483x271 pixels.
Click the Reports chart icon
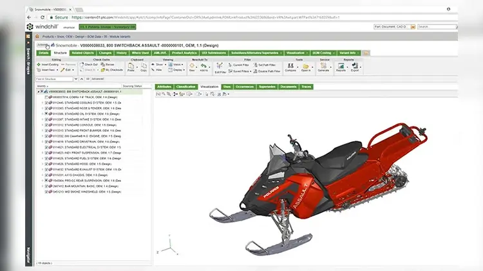(341, 66)
